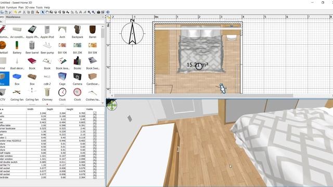Click the Add furniture to home icon
This screenshot has width=333, height=187.
pyautogui.click(x=37, y=12)
